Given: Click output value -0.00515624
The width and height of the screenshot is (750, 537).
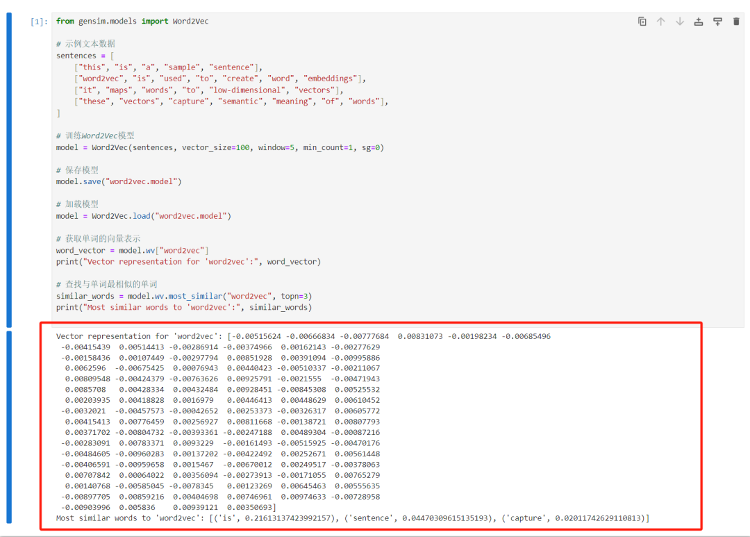Looking at the screenshot, I should pyautogui.click(x=256, y=336).
